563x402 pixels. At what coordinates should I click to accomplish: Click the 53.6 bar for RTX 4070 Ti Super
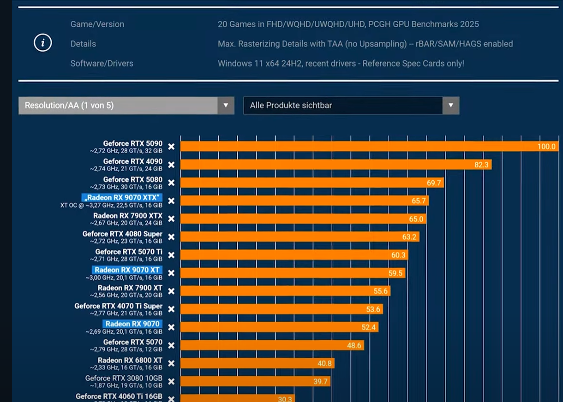(282, 309)
